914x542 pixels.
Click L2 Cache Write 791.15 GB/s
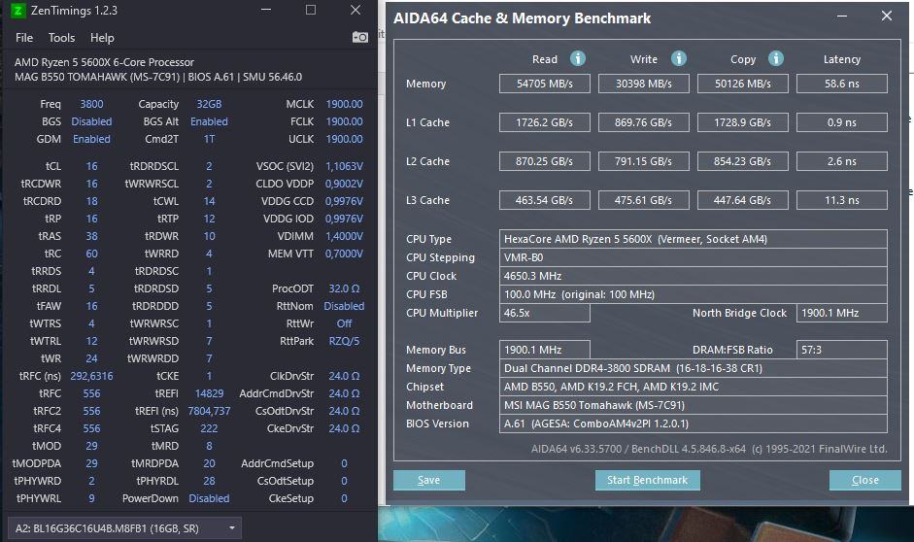(x=644, y=161)
